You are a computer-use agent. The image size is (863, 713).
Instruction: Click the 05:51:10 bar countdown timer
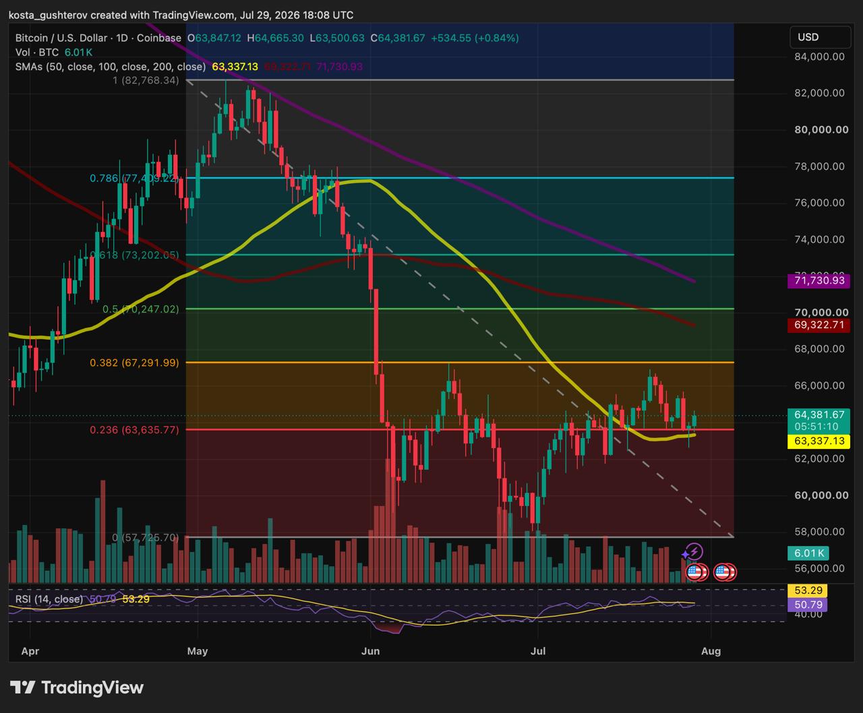point(818,427)
